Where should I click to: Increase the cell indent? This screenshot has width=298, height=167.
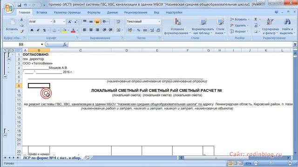(x=110, y=30)
